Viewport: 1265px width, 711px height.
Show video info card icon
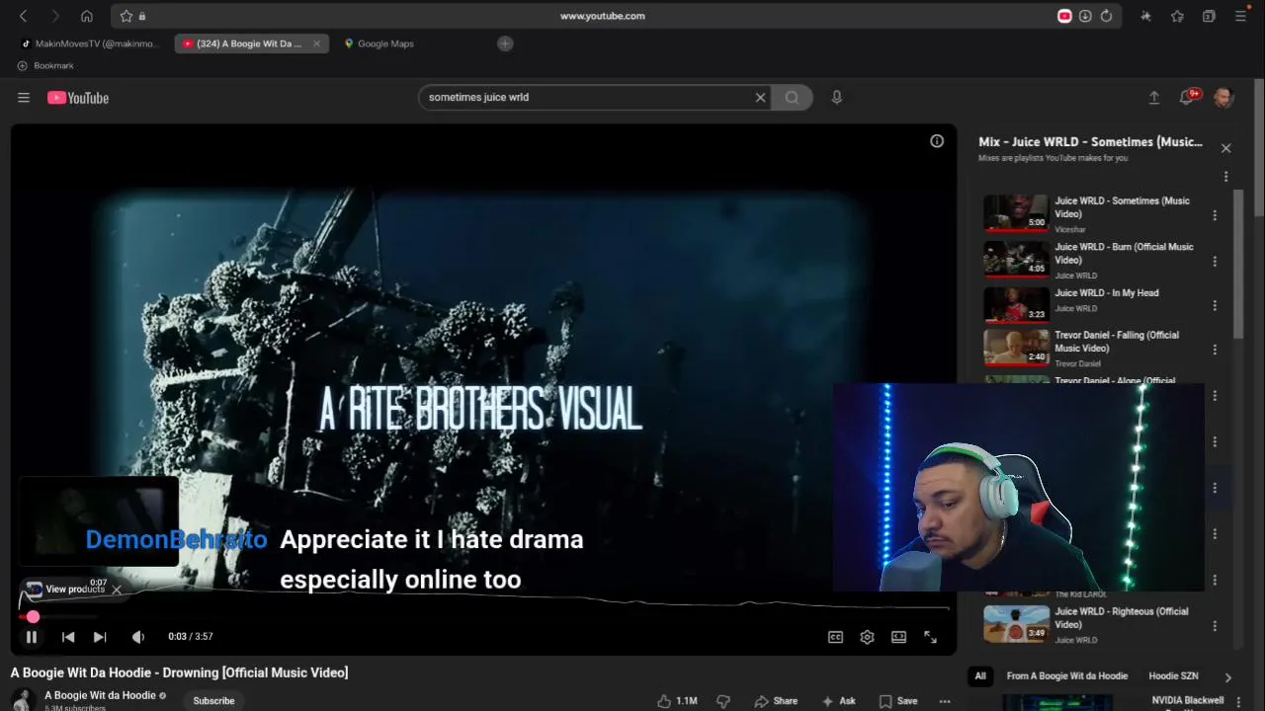[x=937, y=141]
